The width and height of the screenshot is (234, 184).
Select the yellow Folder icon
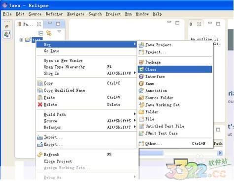[x=141, y=112]
